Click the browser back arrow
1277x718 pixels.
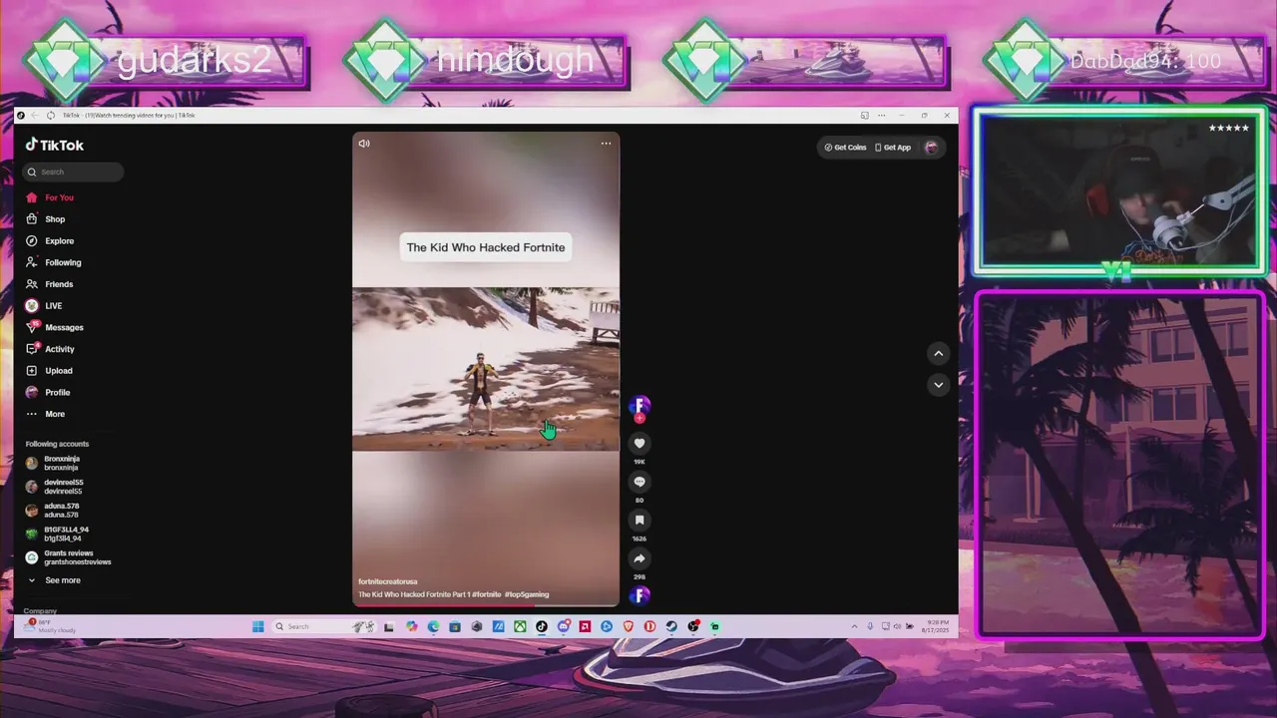pyautogui.click(x=35, y=116)
